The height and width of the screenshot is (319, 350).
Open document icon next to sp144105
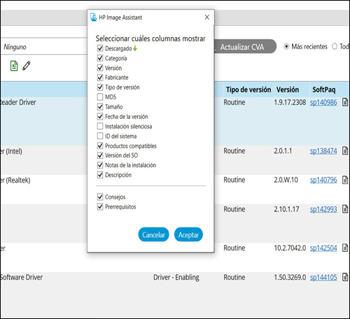tap(345, 277)
